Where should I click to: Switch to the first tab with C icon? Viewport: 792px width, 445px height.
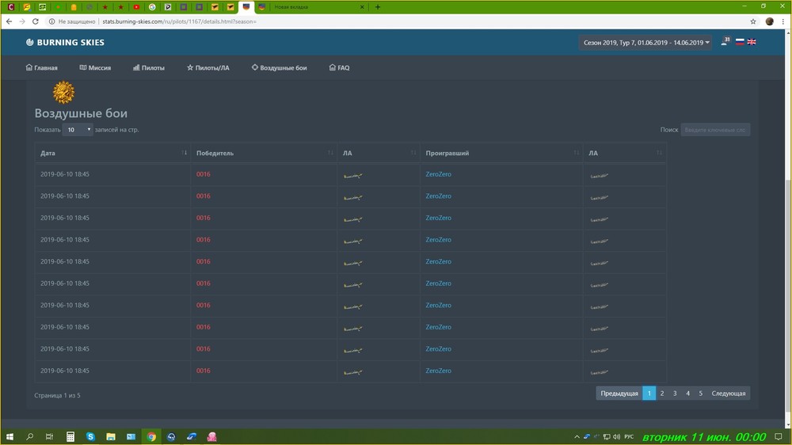click(x=11, y=7)
